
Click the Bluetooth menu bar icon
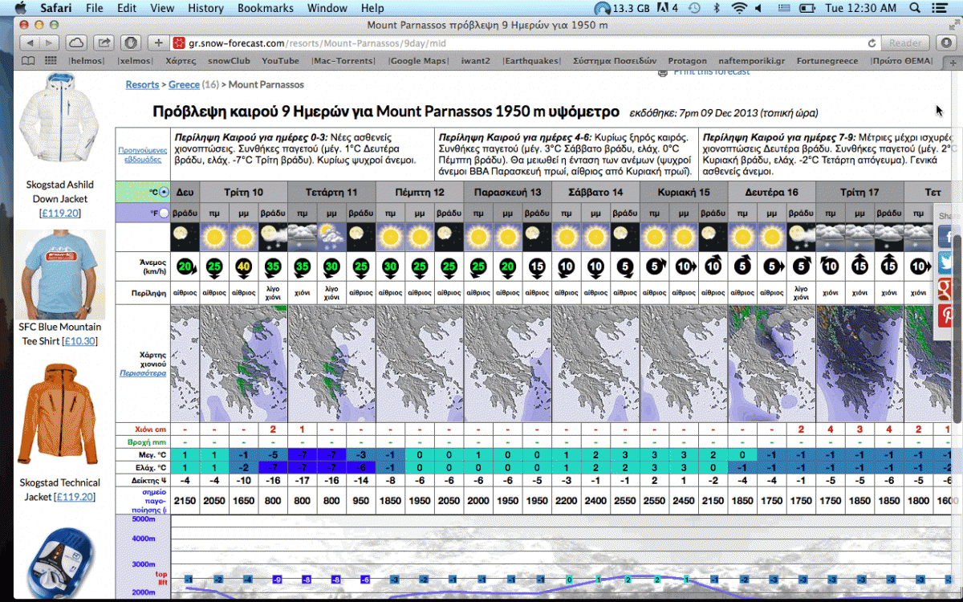point(717,8)
